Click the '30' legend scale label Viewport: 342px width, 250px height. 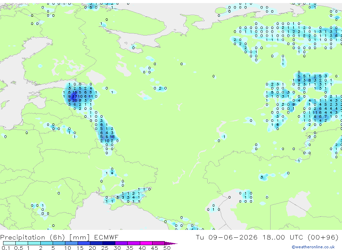click(117, 248)
